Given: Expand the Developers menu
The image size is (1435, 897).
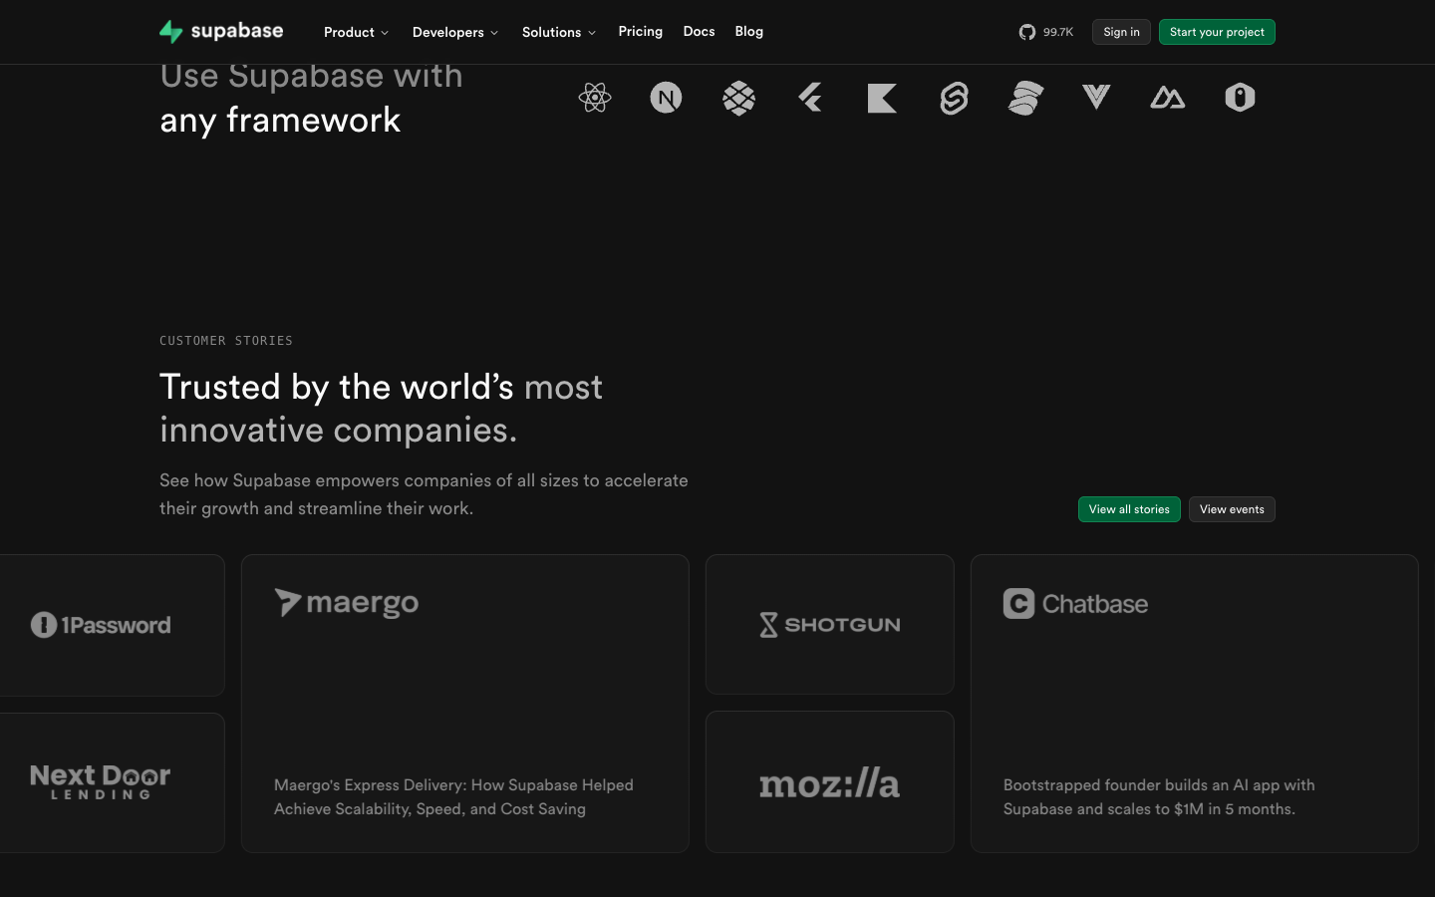Looking at the screenshot, I should coord(455,32).
